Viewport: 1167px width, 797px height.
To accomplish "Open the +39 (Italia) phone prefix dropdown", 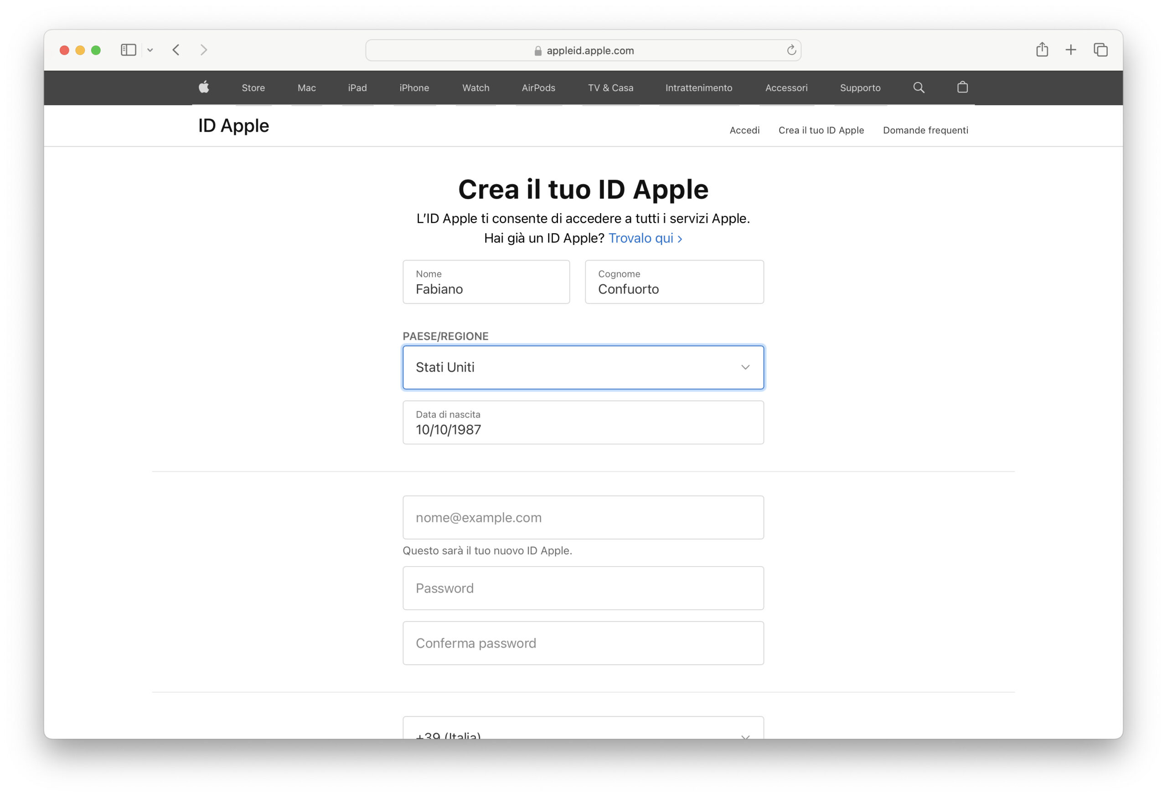I will 583,728.
